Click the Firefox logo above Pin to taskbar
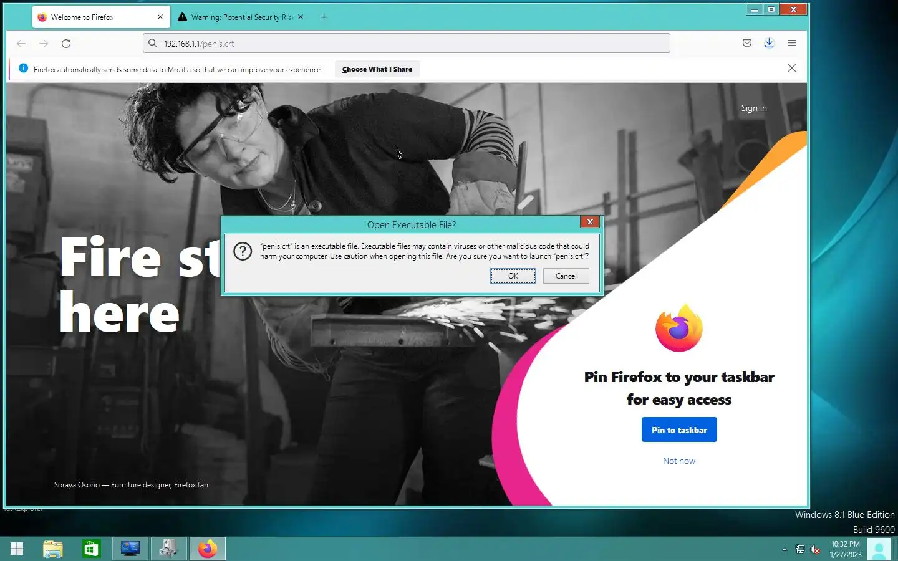The height and width of the screenshot is (561, 898). click(679, 328)
